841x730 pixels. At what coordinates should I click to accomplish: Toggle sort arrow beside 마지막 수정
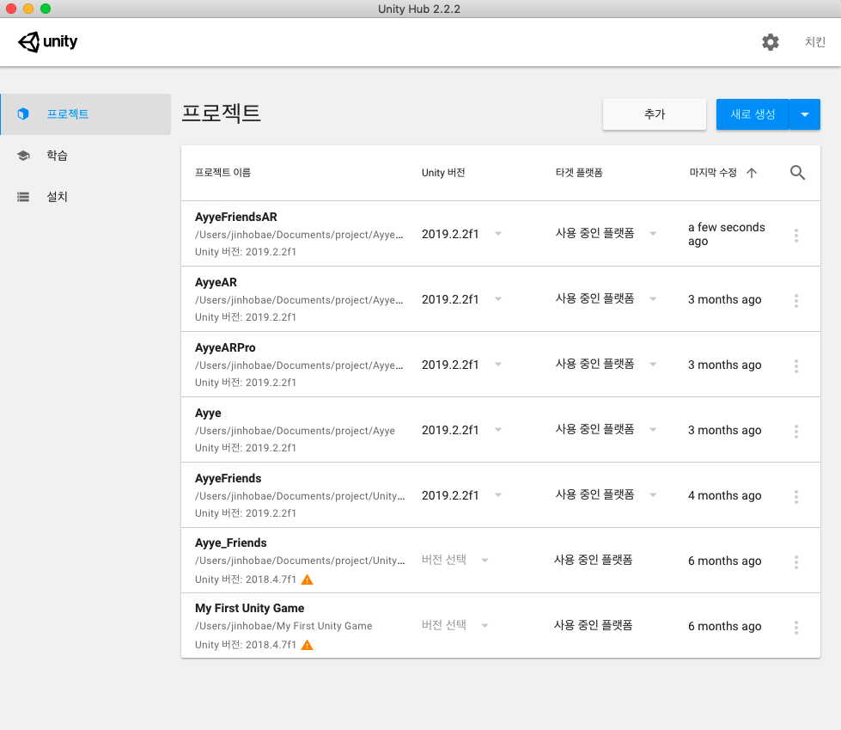coord(752,173)
